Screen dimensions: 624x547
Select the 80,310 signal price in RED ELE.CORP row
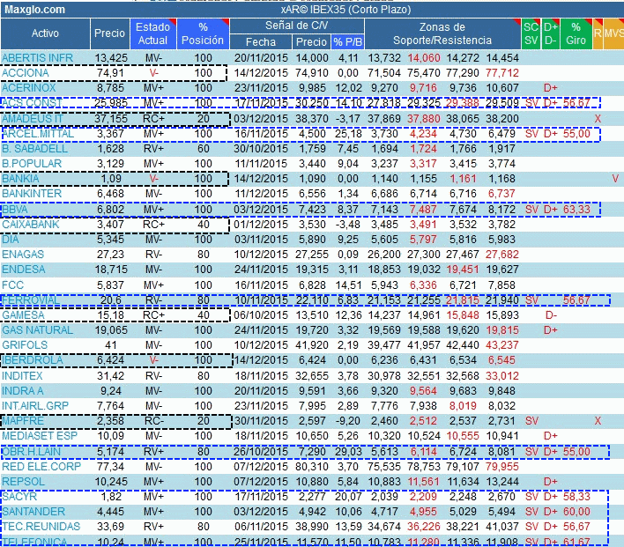312,467
